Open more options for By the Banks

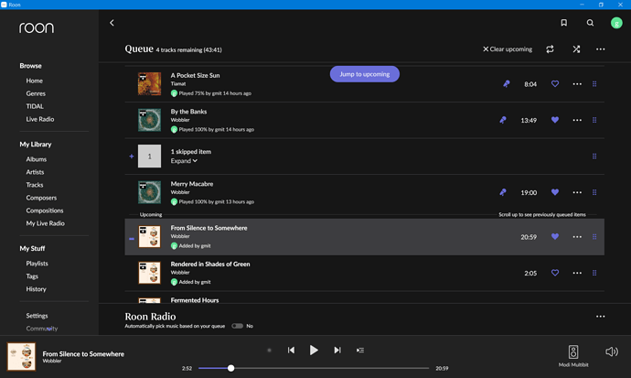pos(577,120)
